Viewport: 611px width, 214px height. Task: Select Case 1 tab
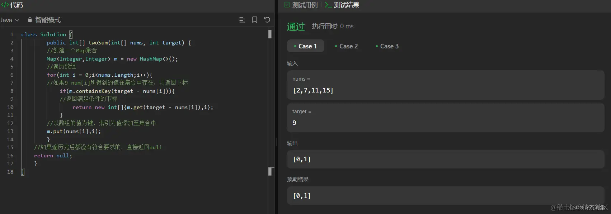[305, 46]
